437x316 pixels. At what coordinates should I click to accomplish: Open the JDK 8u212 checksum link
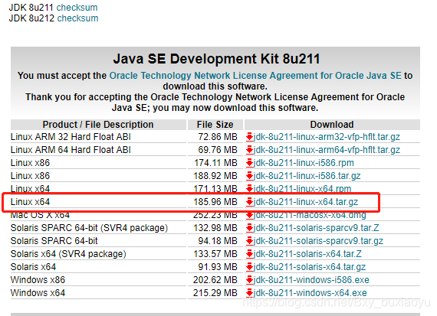pyautogui.click(x=77, y=18)
